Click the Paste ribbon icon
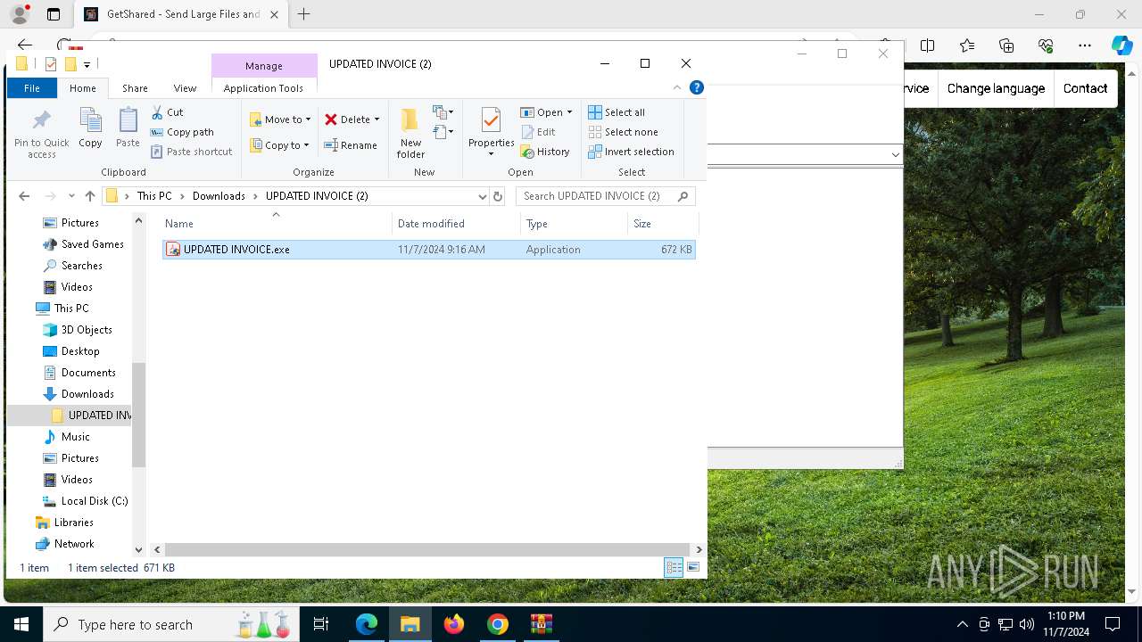Viewport: 1142px width, 642px height. click(x=128, y=128)
